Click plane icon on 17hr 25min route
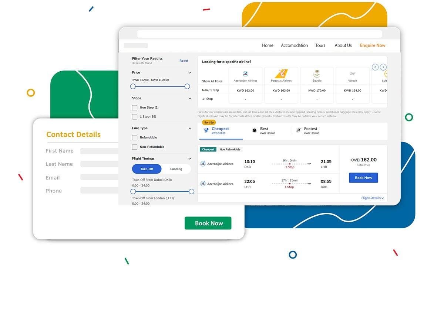The image size is (444, 328). point(309,184)
